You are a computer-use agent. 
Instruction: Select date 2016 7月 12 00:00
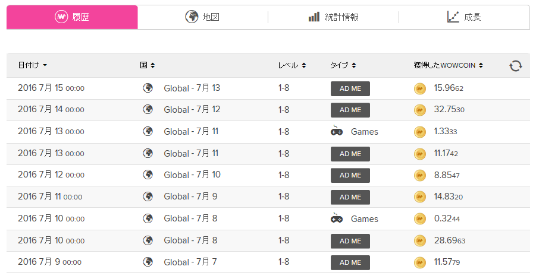tap(51, 175)
